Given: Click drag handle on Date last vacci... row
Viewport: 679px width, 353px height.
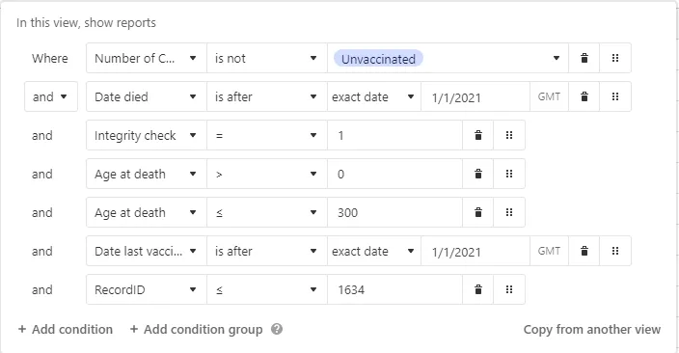Looking at the screenshot, I should coord(615,251).
